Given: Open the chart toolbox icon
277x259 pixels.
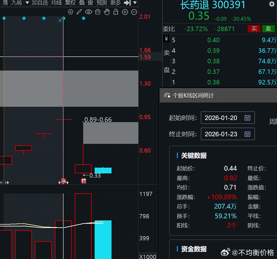Looking at the screenshot, I should click(97, 12).
